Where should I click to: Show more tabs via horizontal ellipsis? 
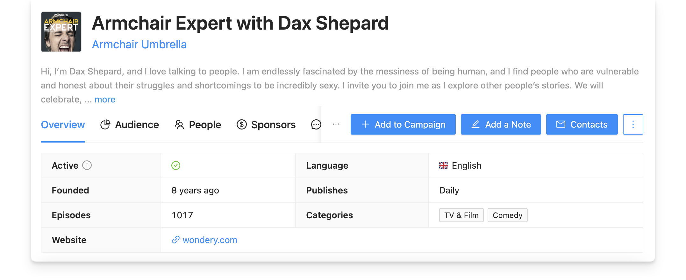(336, 124)
